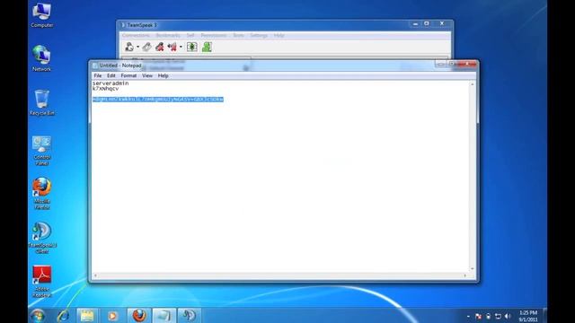Select the Control Panel desktop icon
575x323 pixels.
coord(42,151)
